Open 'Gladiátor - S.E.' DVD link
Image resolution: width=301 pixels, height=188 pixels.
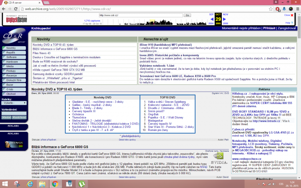[98, 102]
